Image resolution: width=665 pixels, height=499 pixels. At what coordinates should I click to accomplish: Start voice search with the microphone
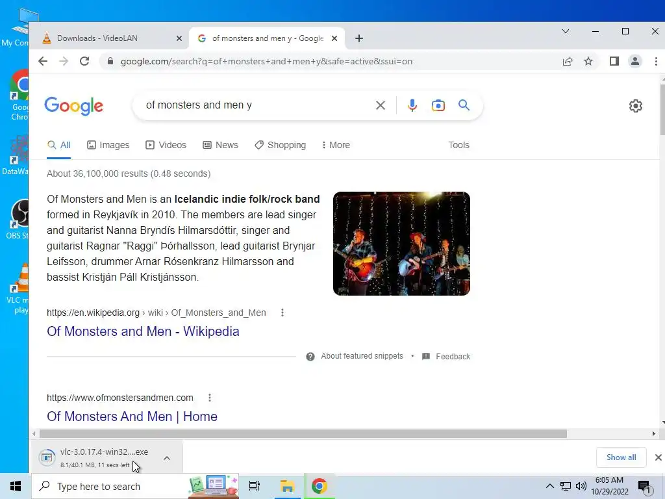point(412,105)
